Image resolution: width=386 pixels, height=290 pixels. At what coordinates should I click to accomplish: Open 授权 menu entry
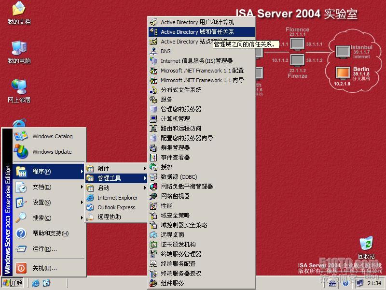coord(202,167)
